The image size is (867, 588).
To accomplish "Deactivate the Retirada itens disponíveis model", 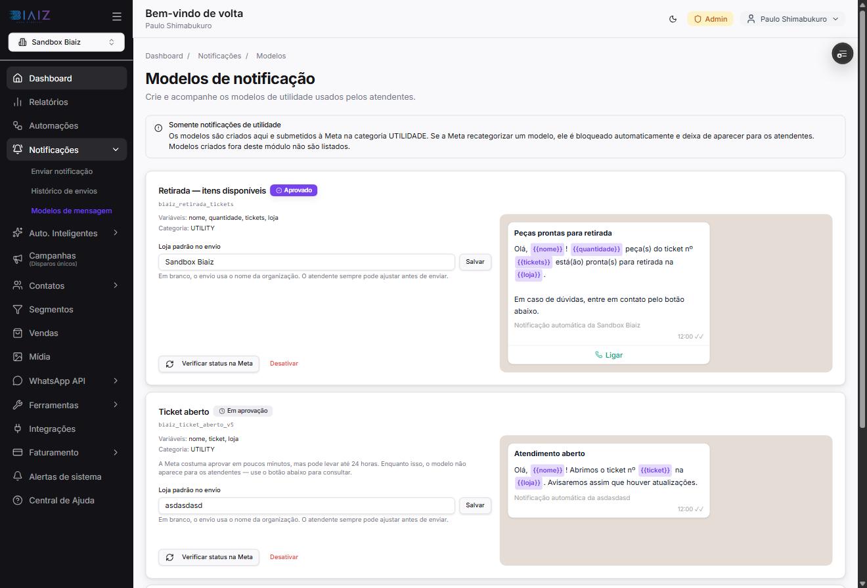I will (284, 364).
